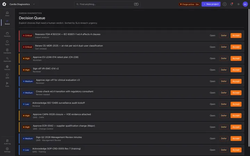The height and width of the screenshot is (156, 250).
Task: Accept EV-LEAK-014 retest plan
Action: [x=236, y=59]
